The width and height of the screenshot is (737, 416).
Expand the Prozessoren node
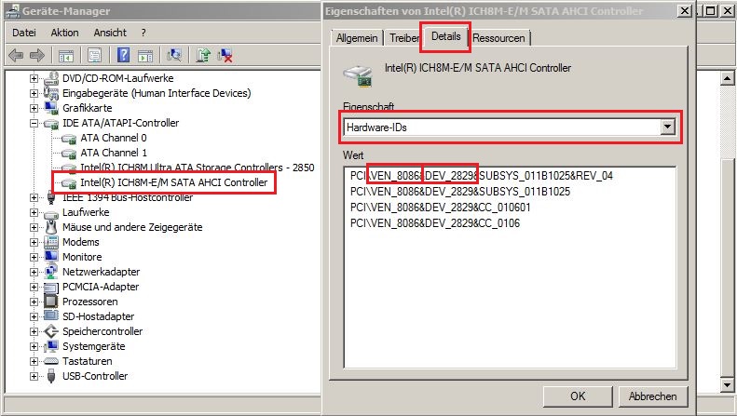click(34, 302)
